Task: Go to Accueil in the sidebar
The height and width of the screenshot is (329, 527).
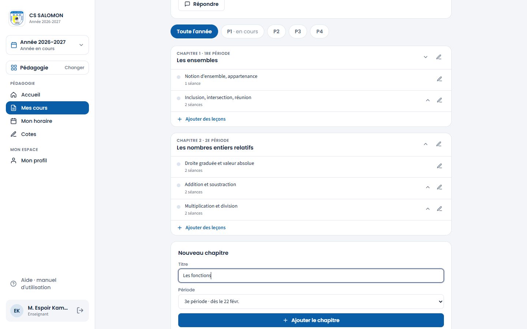Action: (x=47, y=95)
